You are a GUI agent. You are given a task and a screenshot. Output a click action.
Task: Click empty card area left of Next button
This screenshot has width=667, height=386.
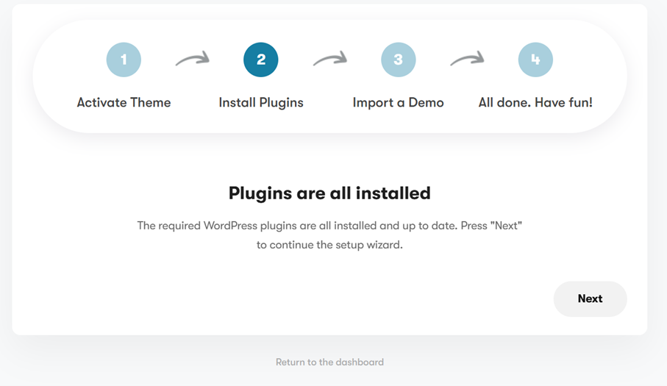[294, 299]
